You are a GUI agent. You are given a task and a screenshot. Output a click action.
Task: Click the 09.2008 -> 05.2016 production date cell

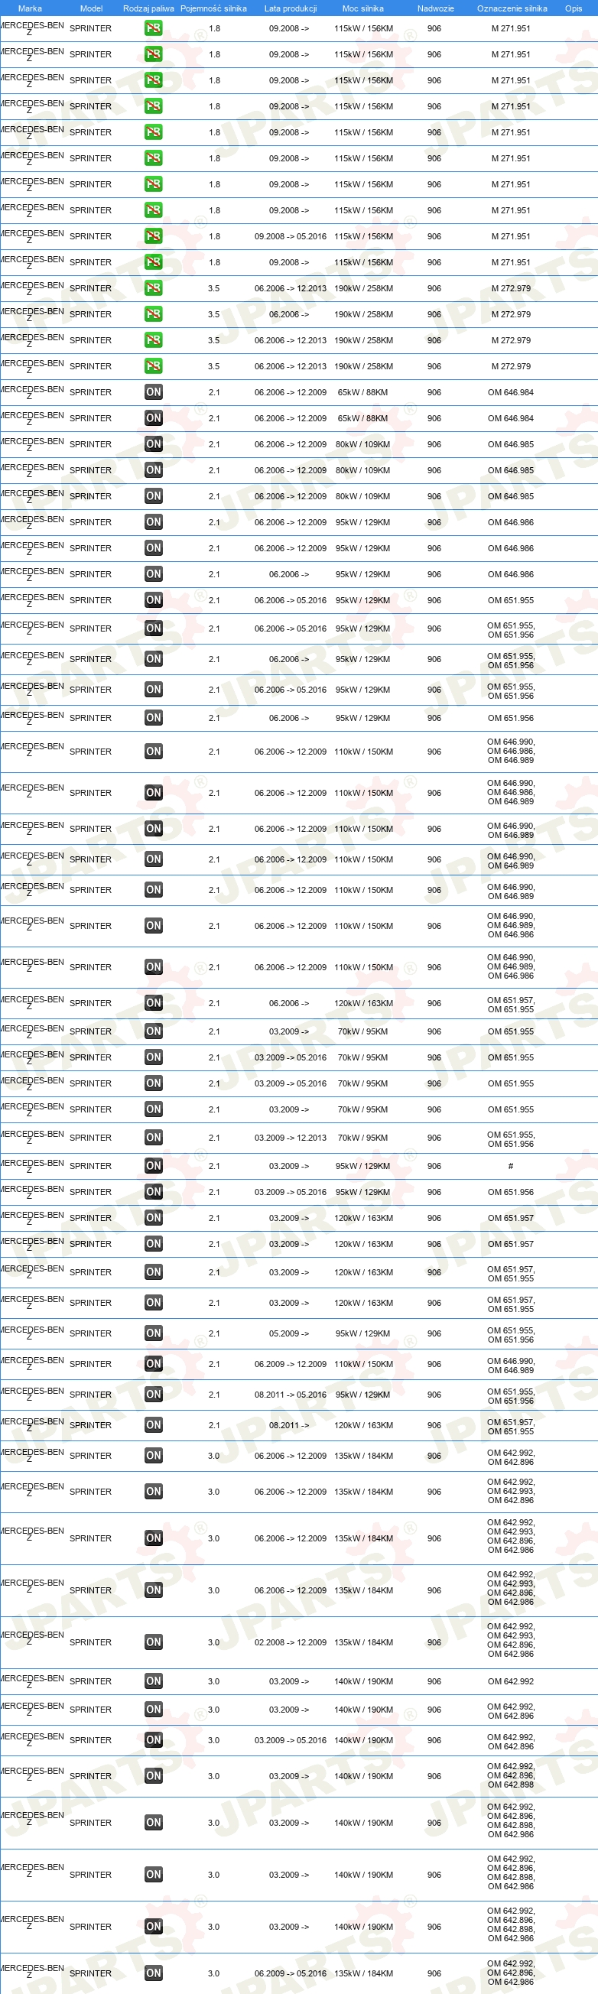pyautogui.click(x=291, y=236)
